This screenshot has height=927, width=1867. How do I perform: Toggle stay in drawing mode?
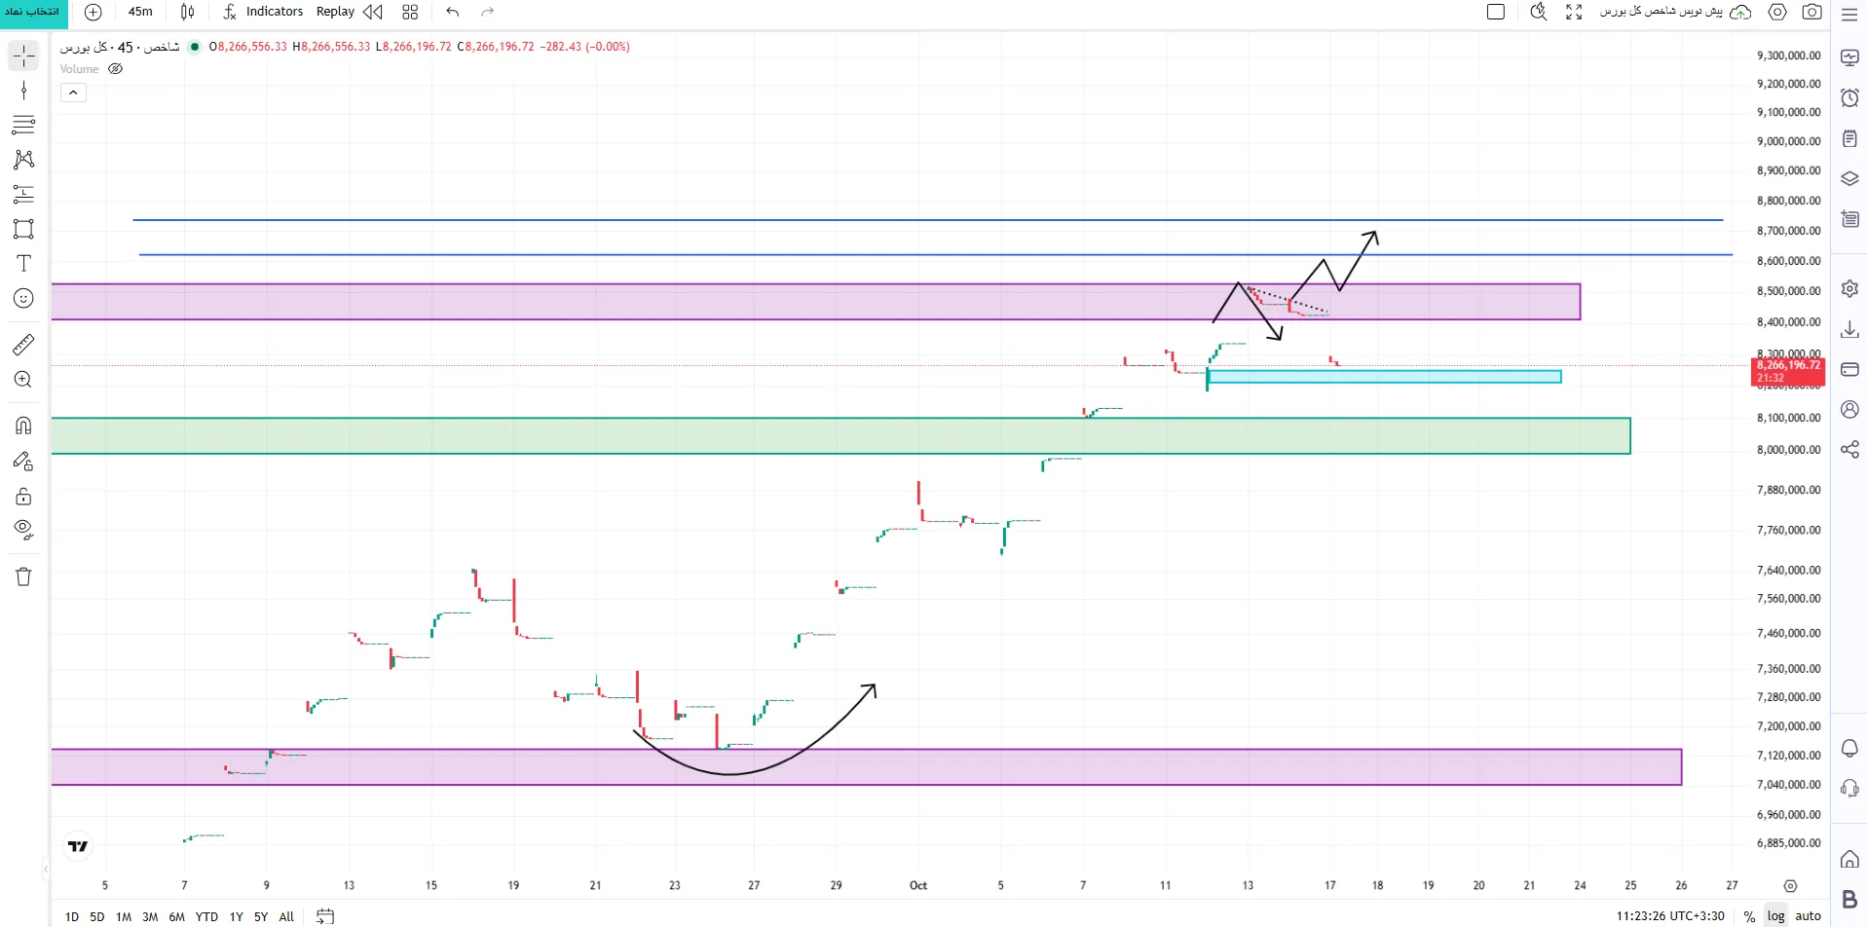23,461
